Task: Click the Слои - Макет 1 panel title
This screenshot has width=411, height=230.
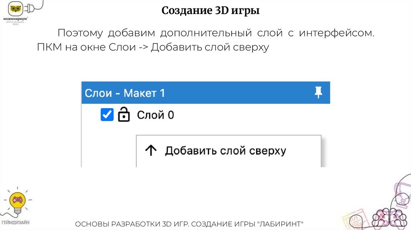Action: click(125, 93)
